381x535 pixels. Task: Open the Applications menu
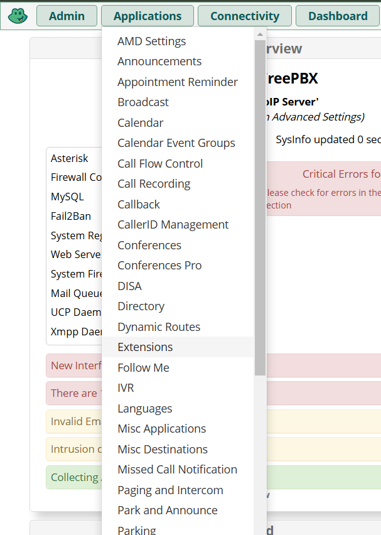pyautogui.click(x=148, y=16)
